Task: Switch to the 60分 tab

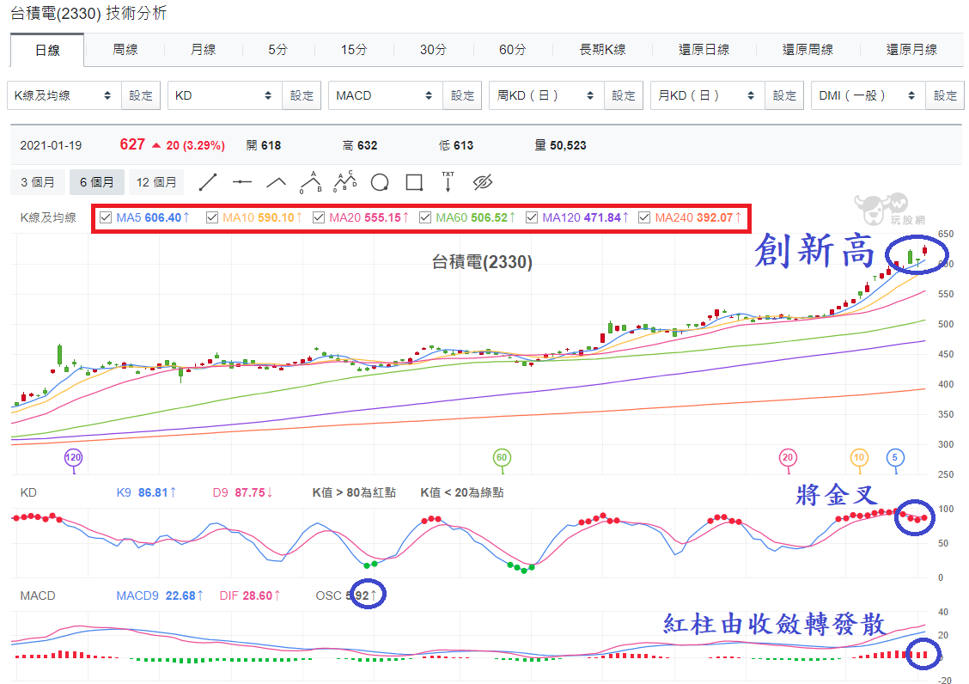Action: (512, 50)
